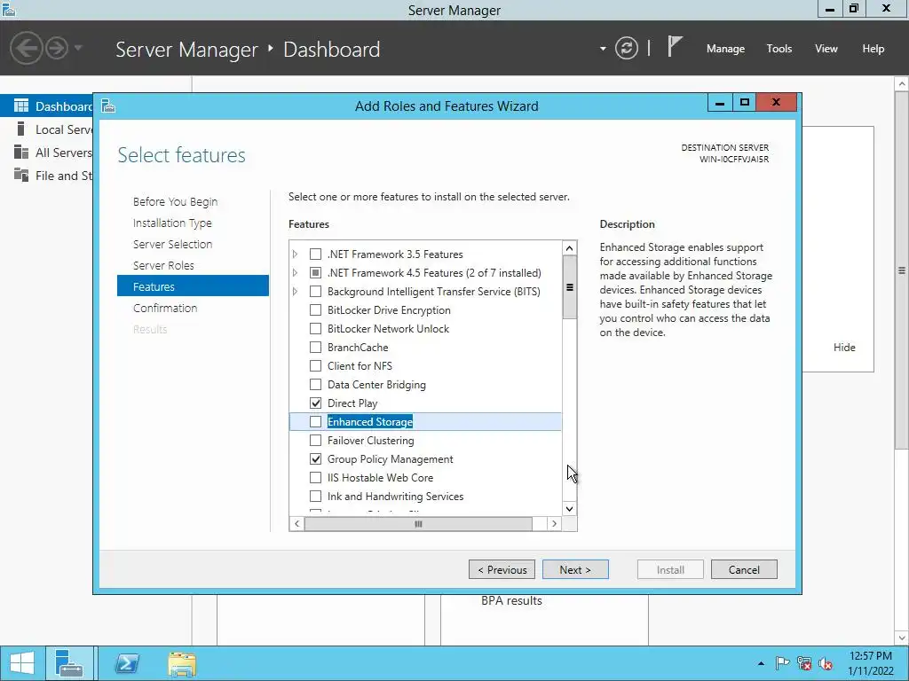Click the refresh icon in Server Manager header
Screen dimensions: 909x681
click(x=626, y=48)
